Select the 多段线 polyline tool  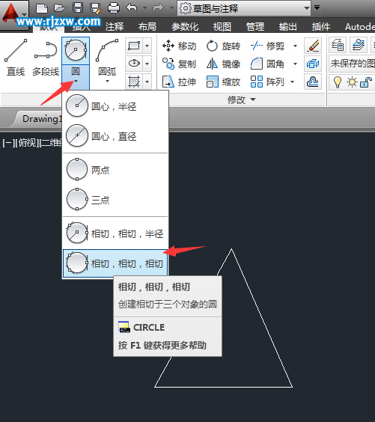(46, 58)
